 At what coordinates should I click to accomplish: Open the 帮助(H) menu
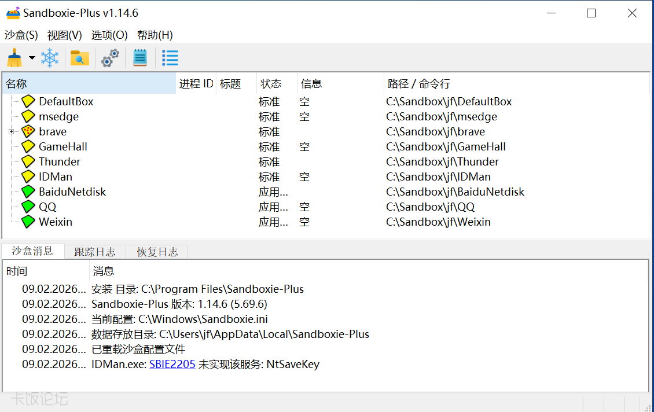[155, 35]
